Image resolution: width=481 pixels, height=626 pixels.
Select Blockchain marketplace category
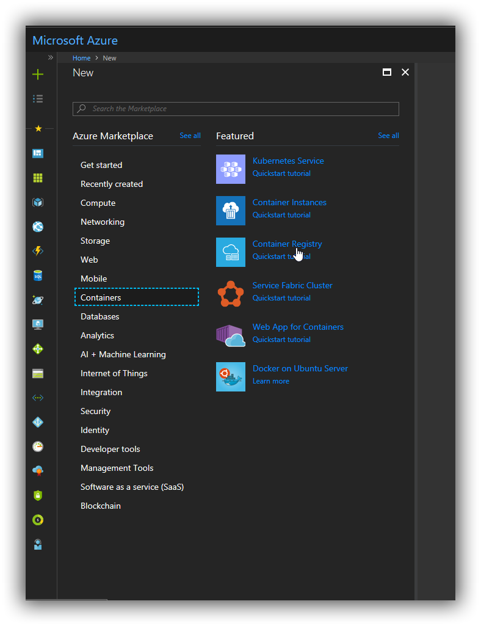(101, 506)
